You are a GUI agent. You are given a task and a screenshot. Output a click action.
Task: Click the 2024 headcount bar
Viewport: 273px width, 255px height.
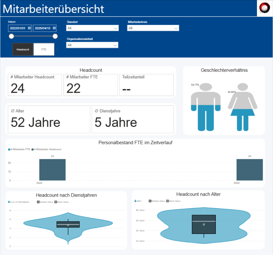52,170
